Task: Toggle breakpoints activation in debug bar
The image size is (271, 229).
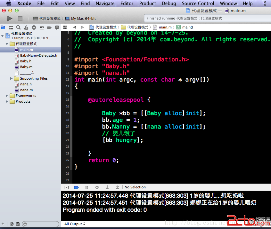Action: pos(76,187)
